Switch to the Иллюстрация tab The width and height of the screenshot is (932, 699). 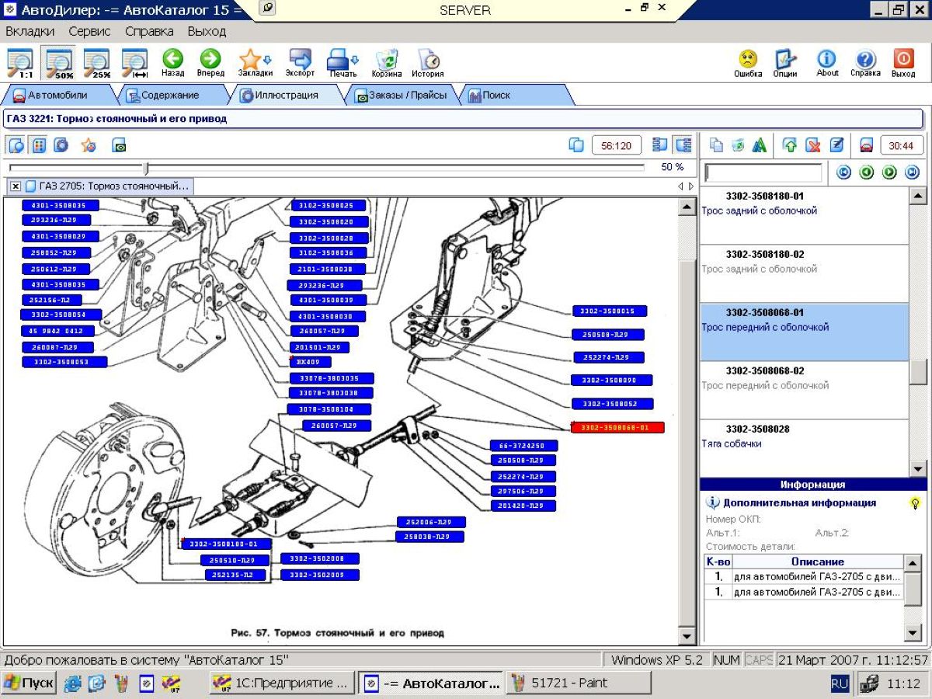tap(287, 96)
